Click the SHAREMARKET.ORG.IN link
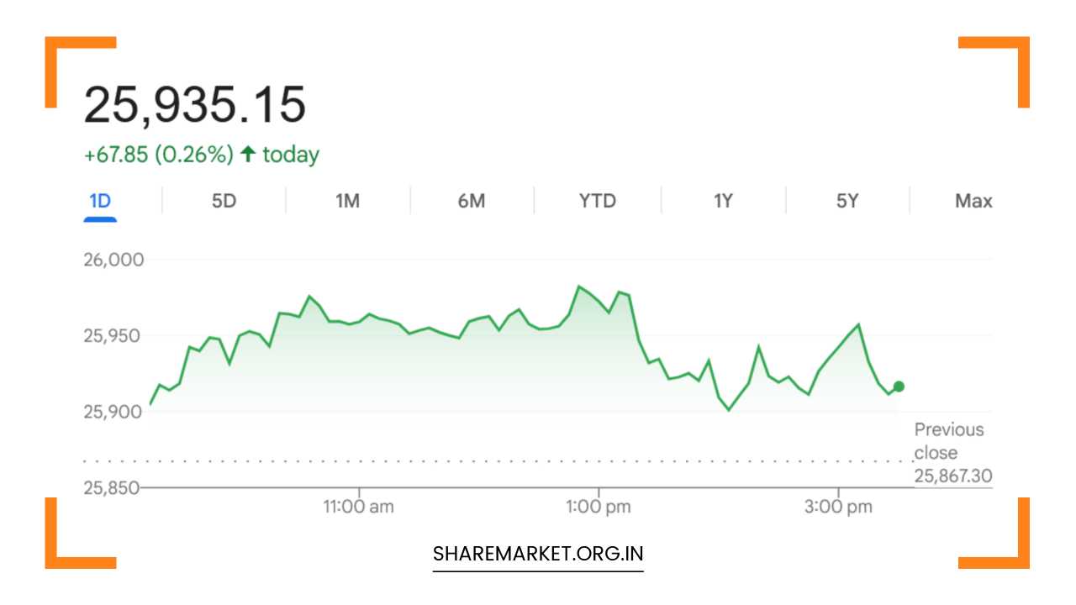The width and height of the screenshot is (1076, 605). 538,554
